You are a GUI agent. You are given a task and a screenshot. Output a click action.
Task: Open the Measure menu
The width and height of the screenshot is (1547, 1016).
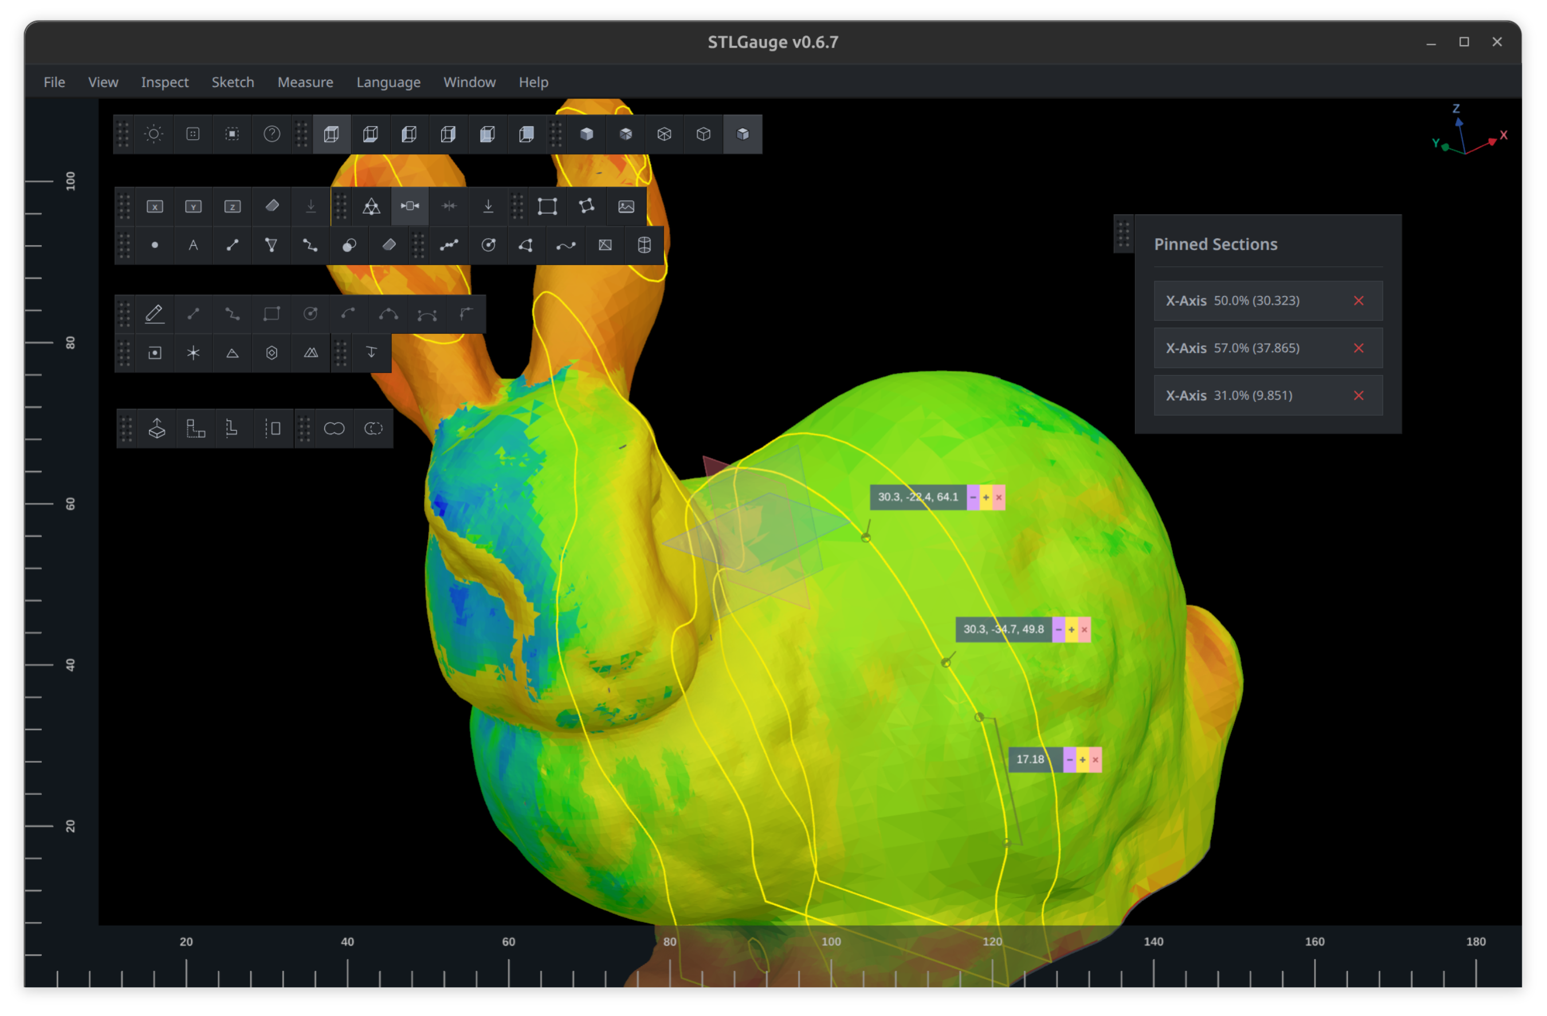click(x=305, y=82)
